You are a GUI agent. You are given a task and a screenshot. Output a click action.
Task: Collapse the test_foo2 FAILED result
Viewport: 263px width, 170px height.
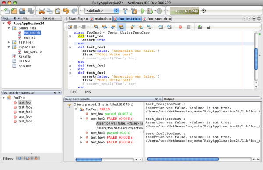81,119
